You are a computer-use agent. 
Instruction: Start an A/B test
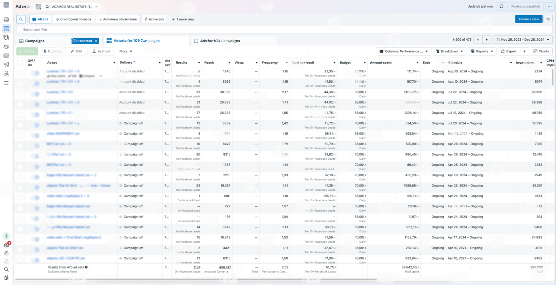coord(102,51)
